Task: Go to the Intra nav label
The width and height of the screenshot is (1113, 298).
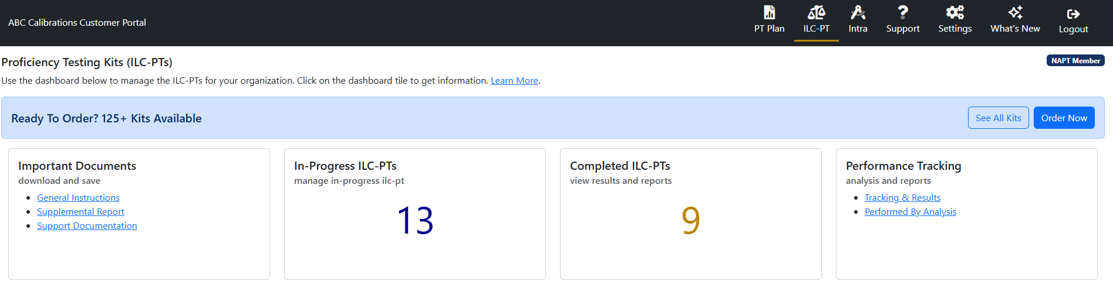Action: click(858, 29)
